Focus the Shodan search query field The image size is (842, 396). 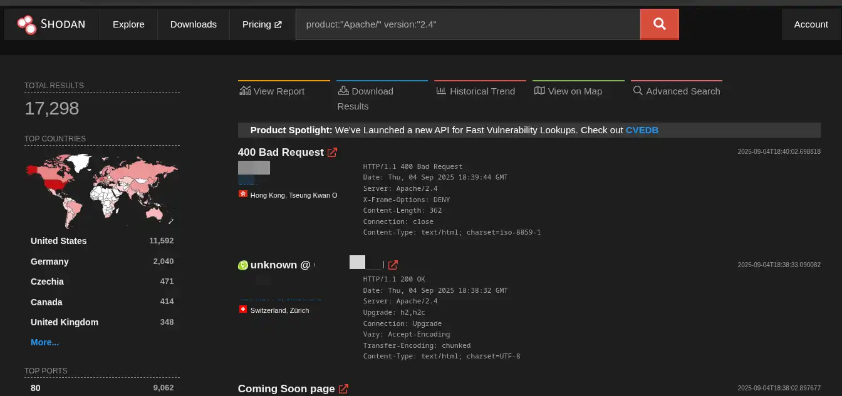(468, 24)
